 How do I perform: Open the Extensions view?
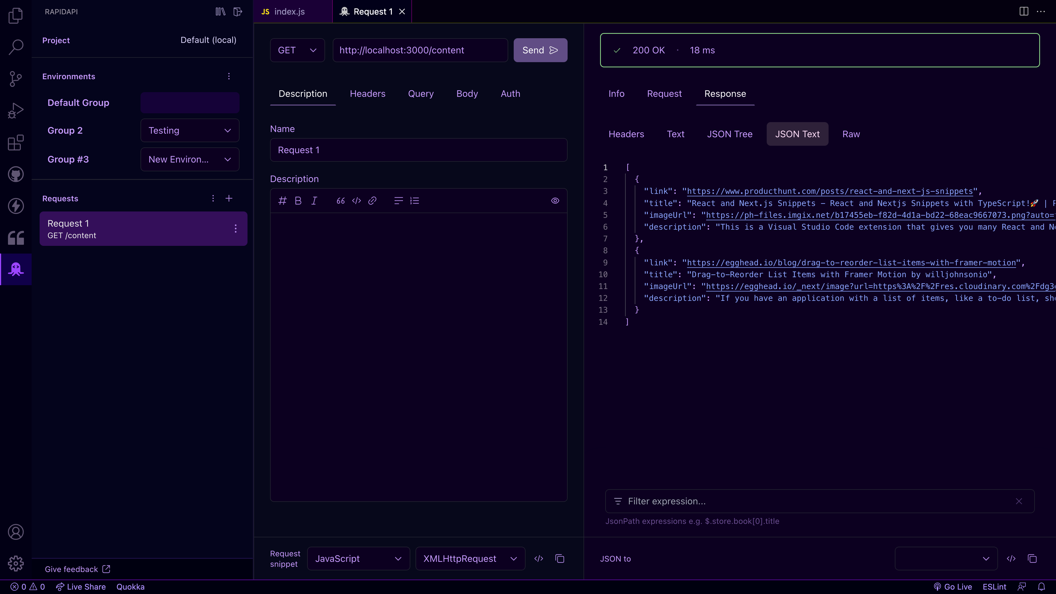[x=16, y=143]
